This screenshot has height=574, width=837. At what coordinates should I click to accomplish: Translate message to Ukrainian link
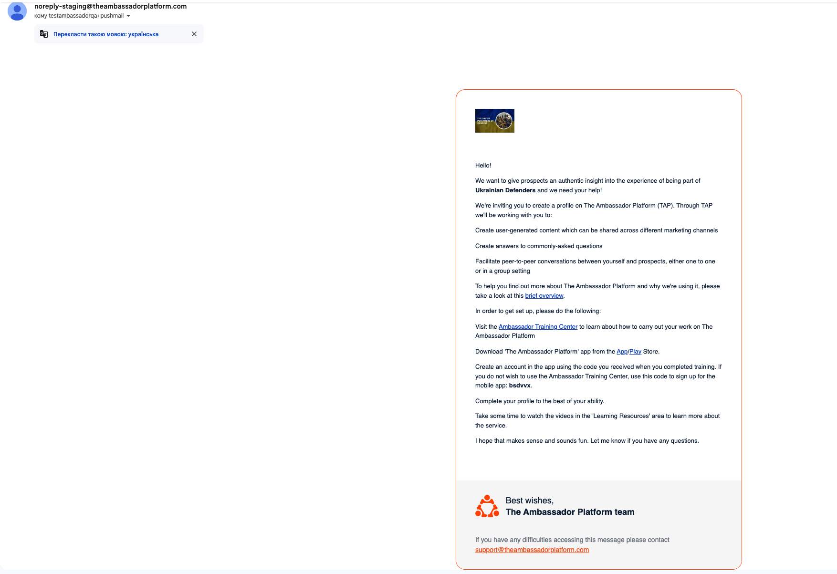click(x=106, y=34)
